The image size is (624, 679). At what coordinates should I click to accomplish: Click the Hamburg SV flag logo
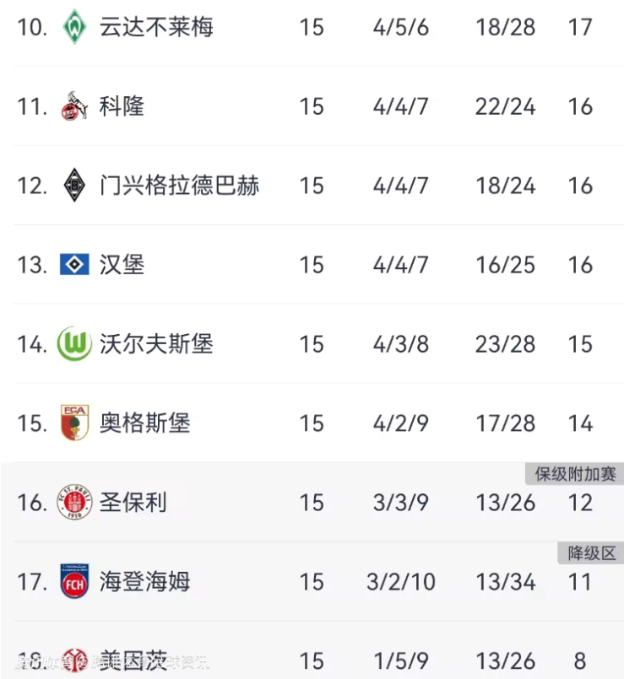tap(74, 265)
